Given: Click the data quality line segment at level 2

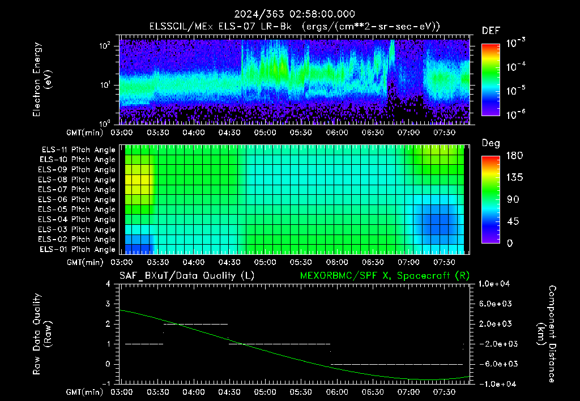Looking at the screenshot, I should [195, 324].
